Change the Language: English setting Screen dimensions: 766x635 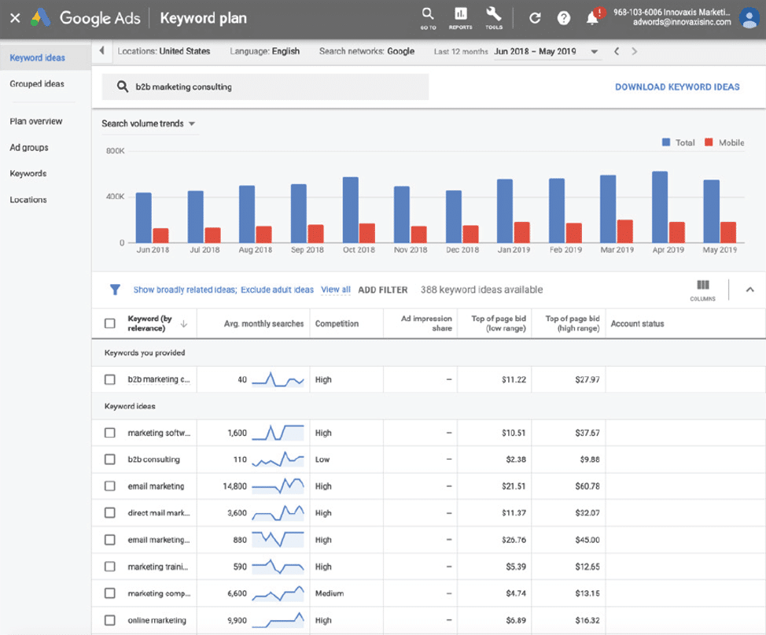pyautogui.click(x=264, y=51)
